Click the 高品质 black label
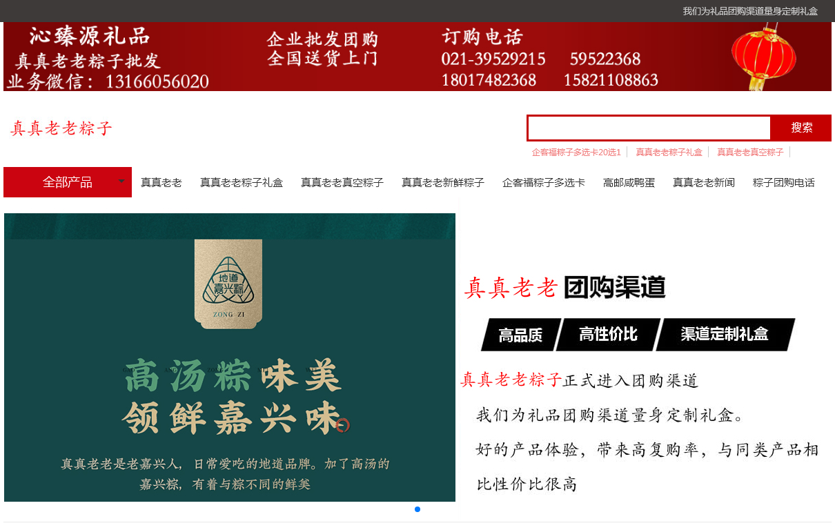 (521, 335)
